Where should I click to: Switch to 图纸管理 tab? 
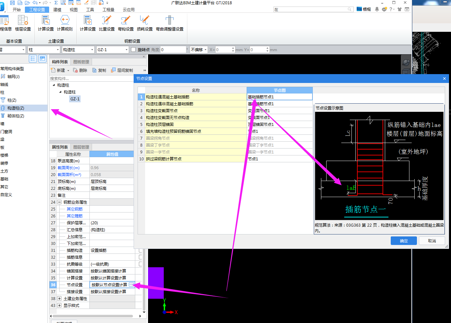(81, 62)
